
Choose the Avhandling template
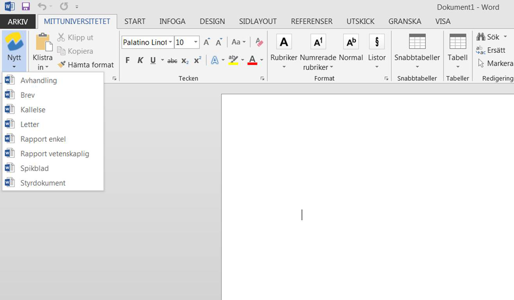53,80
